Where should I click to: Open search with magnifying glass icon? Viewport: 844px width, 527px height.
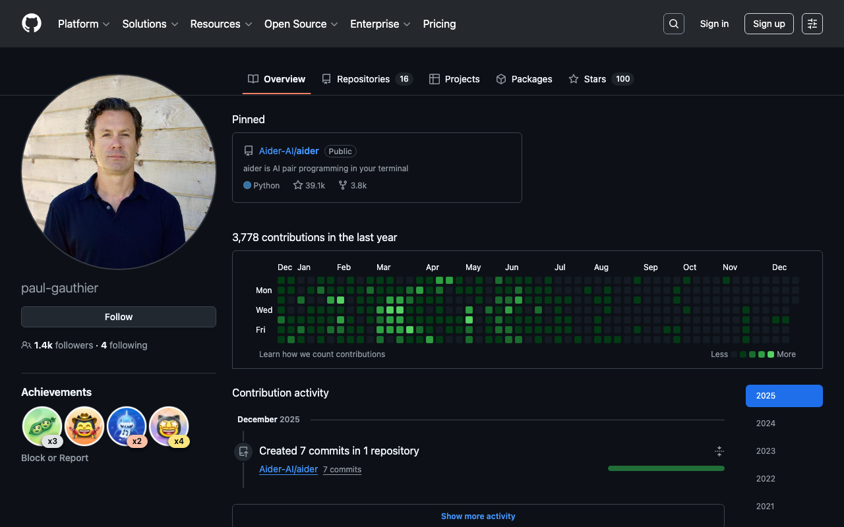click(x=673, y=24)
